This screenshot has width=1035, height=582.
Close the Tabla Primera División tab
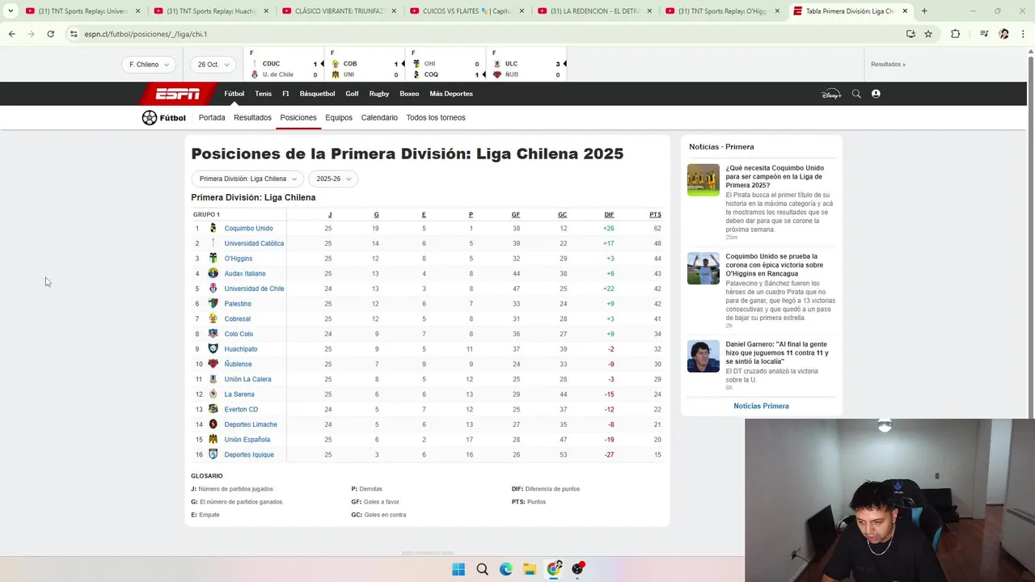905,11
